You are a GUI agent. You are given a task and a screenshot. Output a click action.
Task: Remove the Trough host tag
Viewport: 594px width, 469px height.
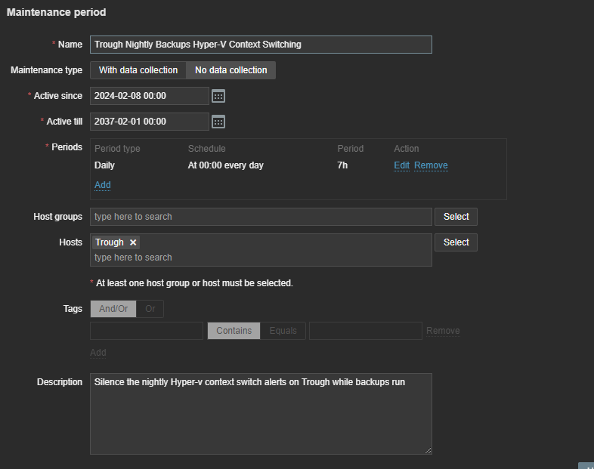pyautogui.click(x=133, y=242)
